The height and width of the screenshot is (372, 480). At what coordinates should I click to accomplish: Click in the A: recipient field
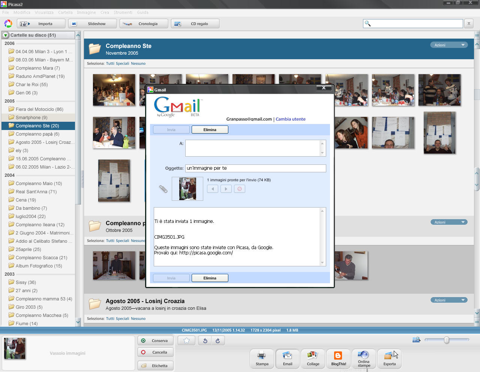[x=255, y=148]
